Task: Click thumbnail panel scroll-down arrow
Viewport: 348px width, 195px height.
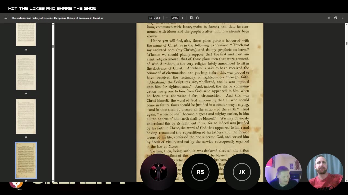Action: [53, 181]
